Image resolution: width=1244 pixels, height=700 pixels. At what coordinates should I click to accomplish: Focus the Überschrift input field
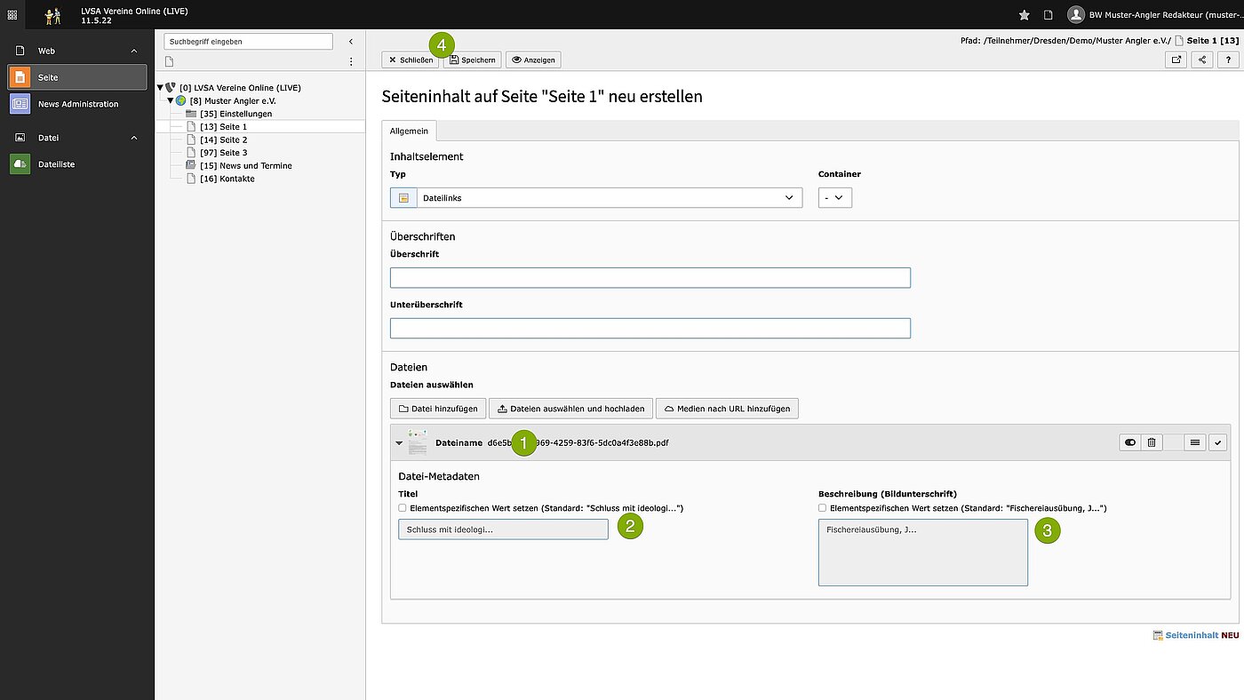(650, 278)
